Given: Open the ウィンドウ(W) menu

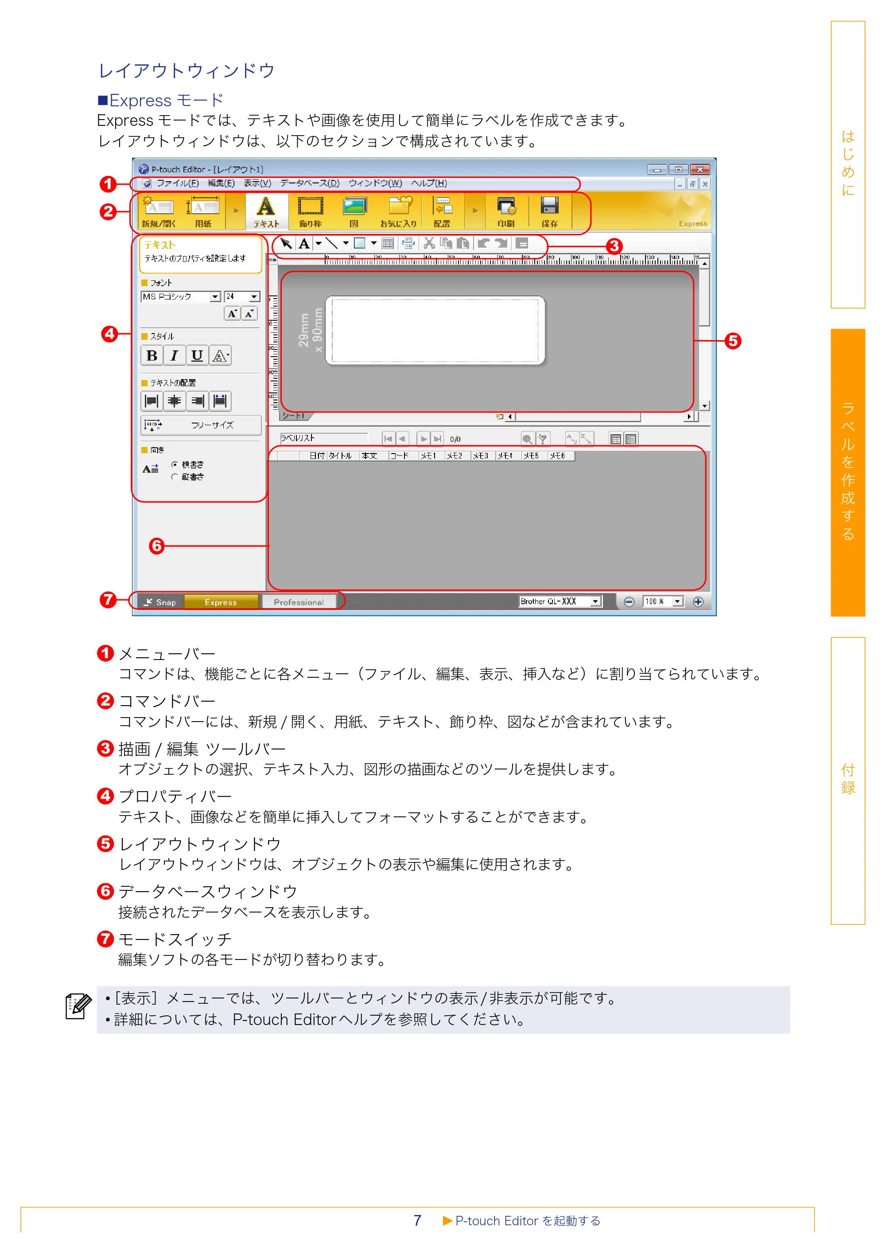Looking at the screenshot, I should [x=375, y=183].
